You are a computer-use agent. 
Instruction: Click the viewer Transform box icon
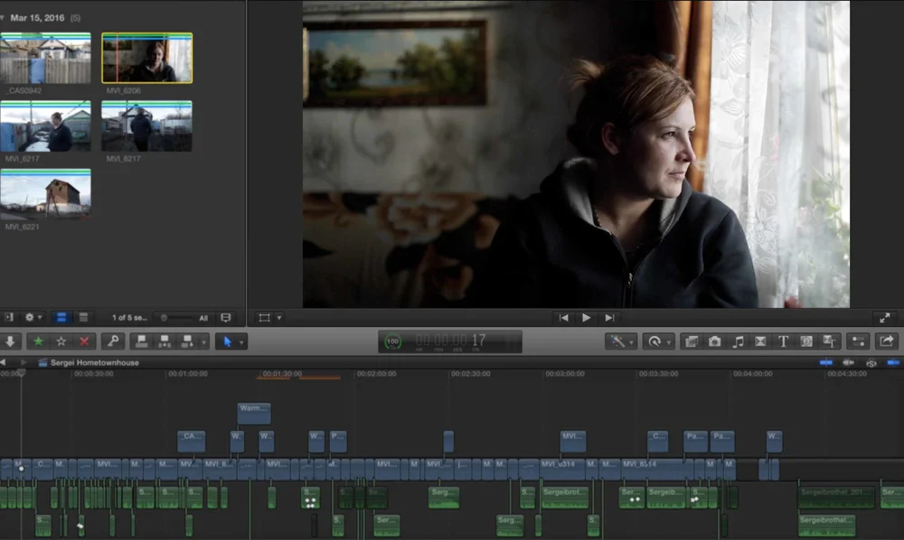coord(264,318)
